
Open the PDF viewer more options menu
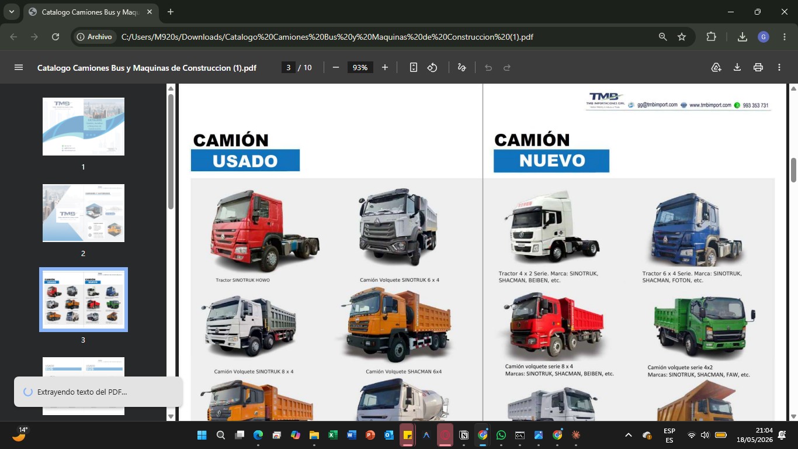pyautogui.click(x=779, y=67)
